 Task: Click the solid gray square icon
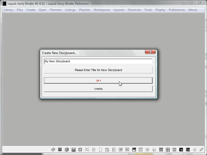(x=80, y=150)
